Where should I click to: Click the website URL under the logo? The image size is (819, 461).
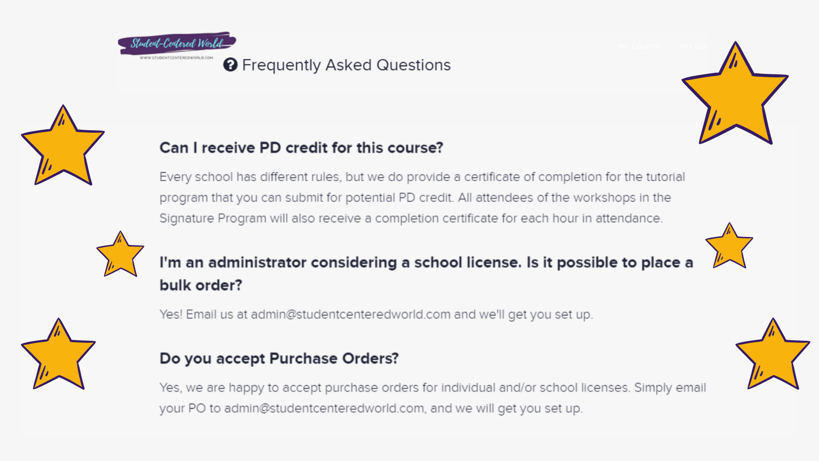click(176, 58)
